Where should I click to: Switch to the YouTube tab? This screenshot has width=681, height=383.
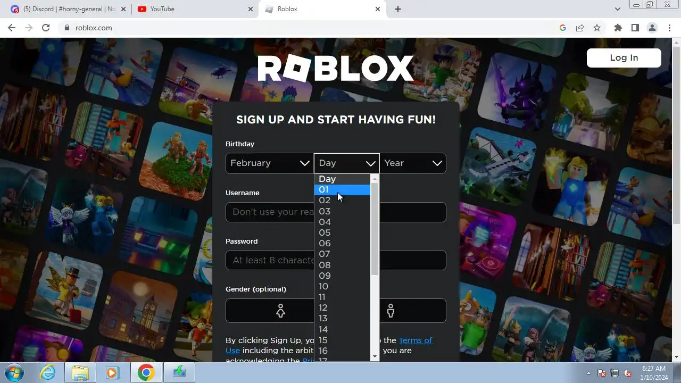(195, 9)
